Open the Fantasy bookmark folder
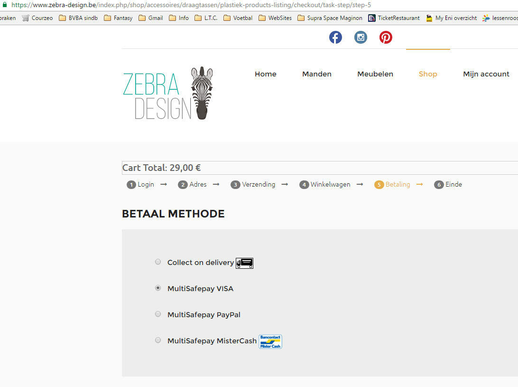The width and height of the screenshot is (518, 387). (118, 18)
